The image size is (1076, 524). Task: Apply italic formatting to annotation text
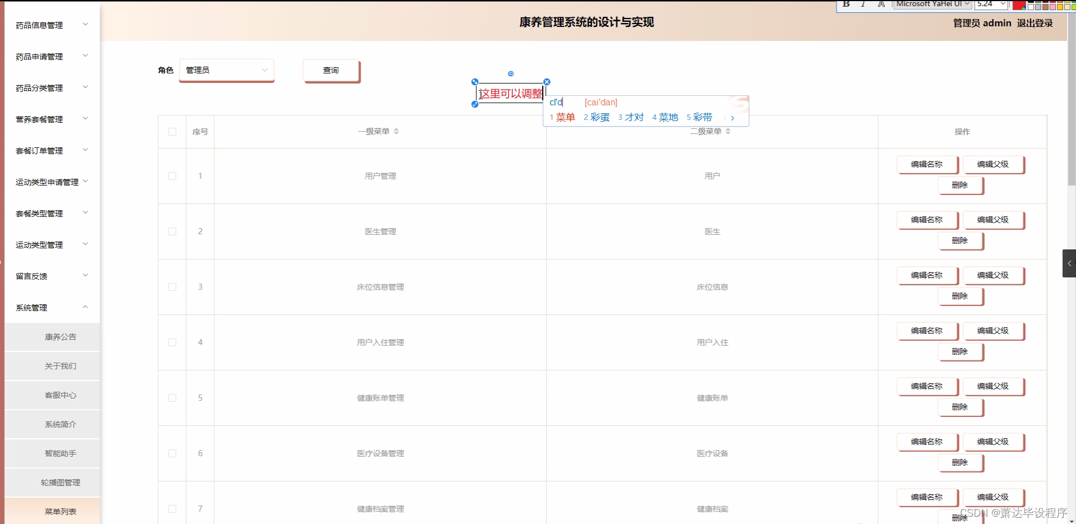pos(863,4)
